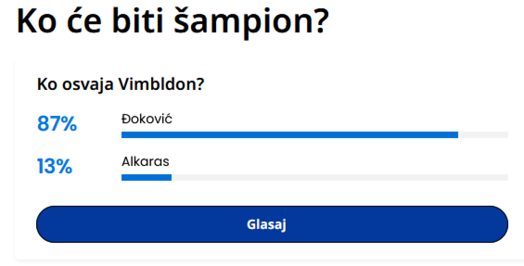Click the unfilled portion of Đoković's bar

coord(483,135)
